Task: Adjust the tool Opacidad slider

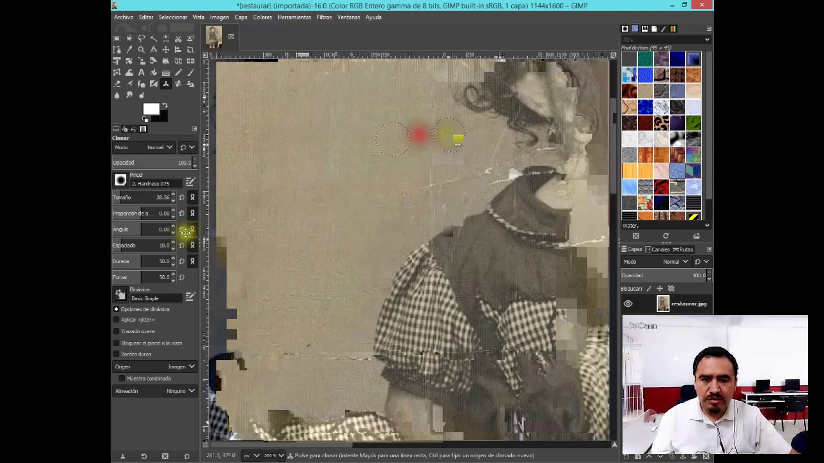Action: click(153, 163)
